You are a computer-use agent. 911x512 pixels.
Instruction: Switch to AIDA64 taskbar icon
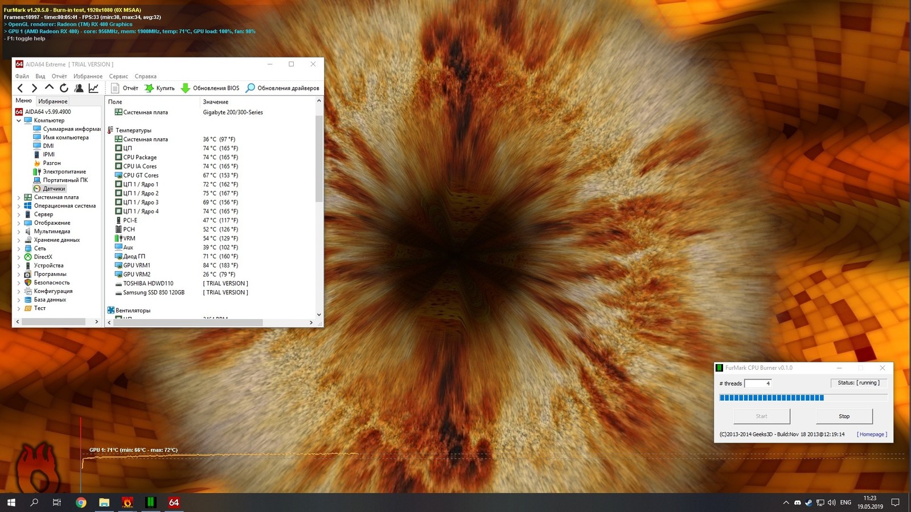click(174, 502)
